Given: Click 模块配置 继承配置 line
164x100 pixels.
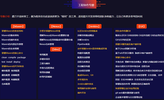Looking at the screenshot, I should pyautogui.click(x=10, y=71).
